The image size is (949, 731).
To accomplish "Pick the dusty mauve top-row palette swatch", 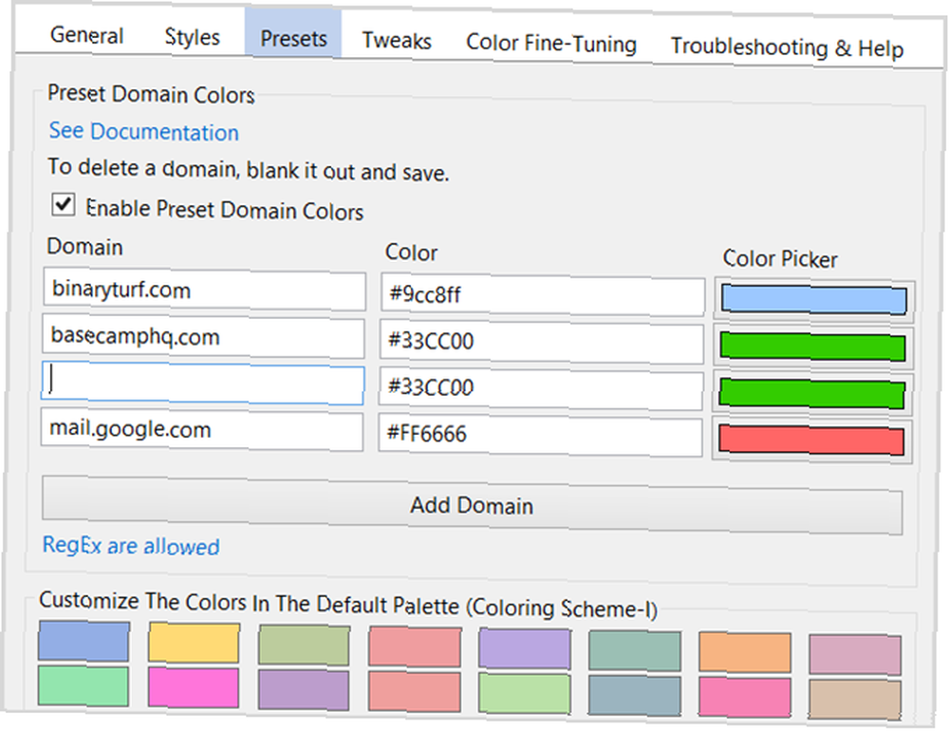I will click(x=855, y=654).
